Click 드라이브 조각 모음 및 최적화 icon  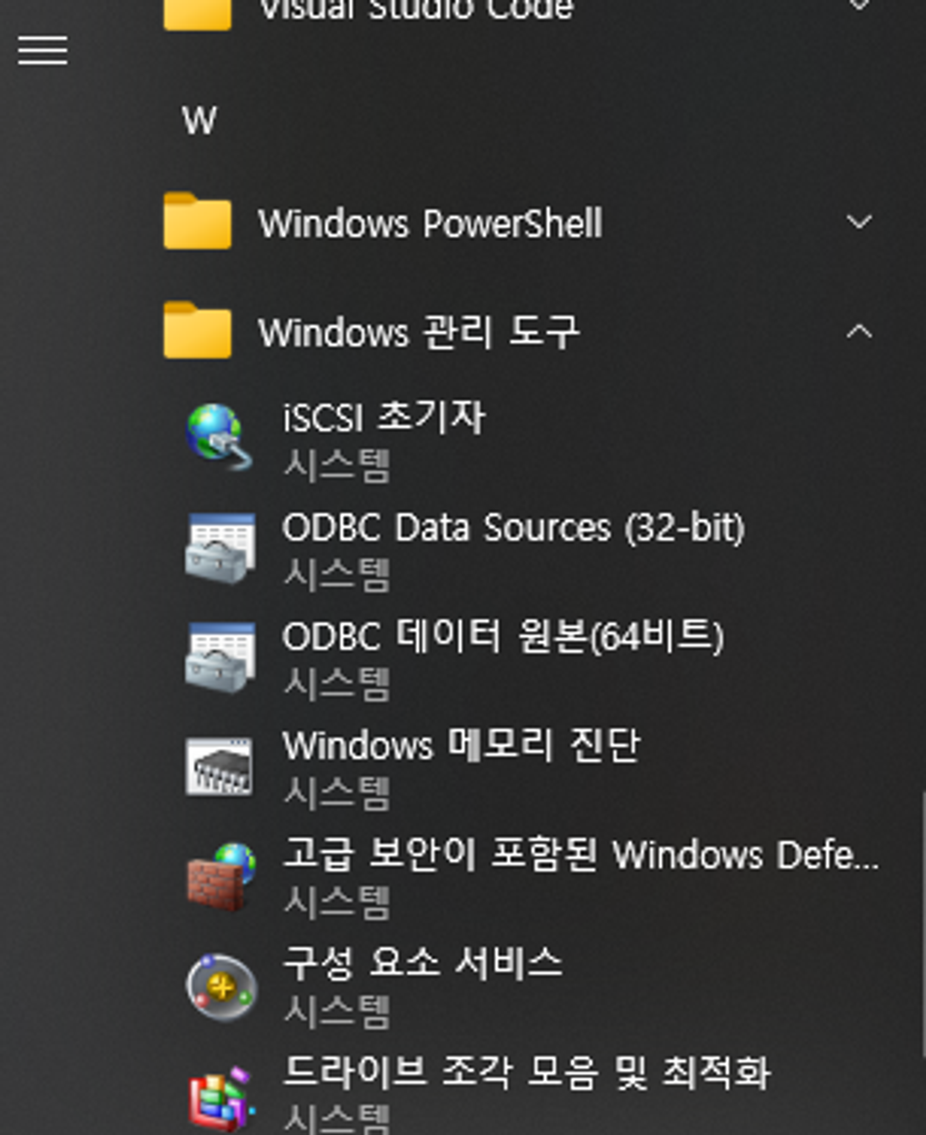(x=220, y=1099)
